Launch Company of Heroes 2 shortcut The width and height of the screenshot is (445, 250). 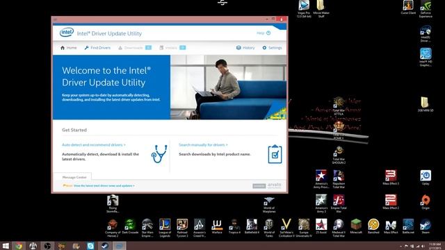pyautogui.click(x=113, y=228)
